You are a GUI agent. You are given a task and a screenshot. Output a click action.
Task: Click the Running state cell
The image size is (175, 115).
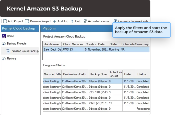[114, 49]
